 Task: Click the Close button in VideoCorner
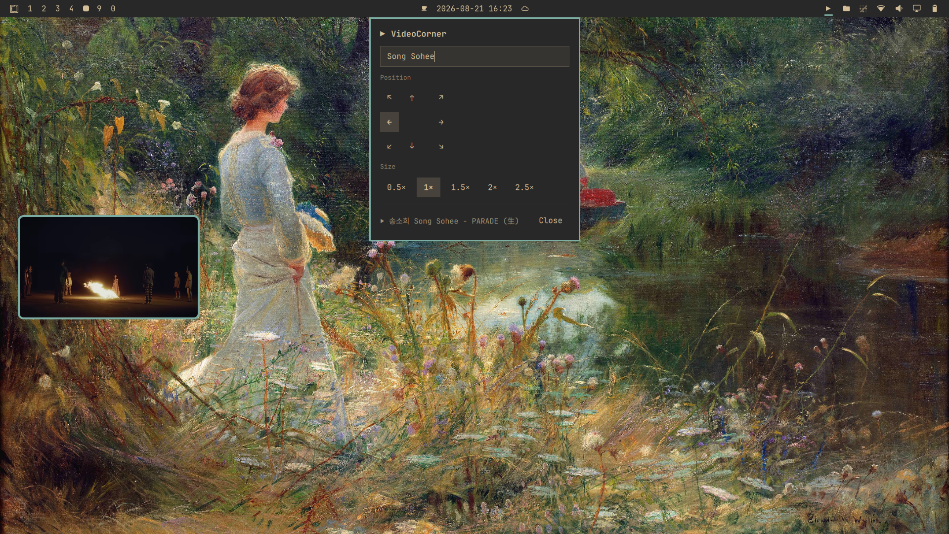(x=551, y=221)
